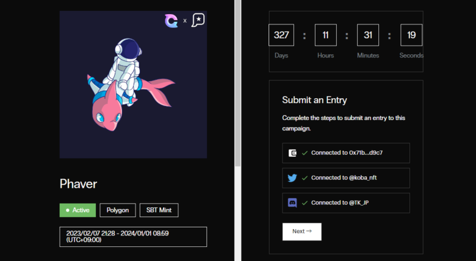Click the Connected to @koba_nft row
This screenshot has width=476, height=261.
click(346, 178)
